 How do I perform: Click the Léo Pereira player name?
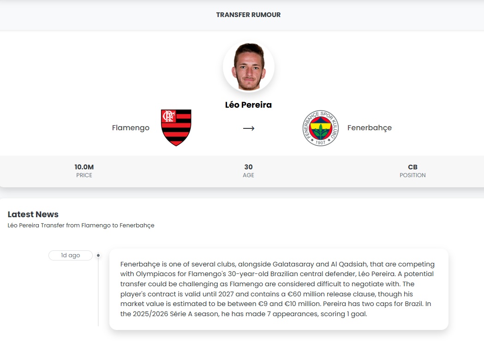[x=248, y=105]
